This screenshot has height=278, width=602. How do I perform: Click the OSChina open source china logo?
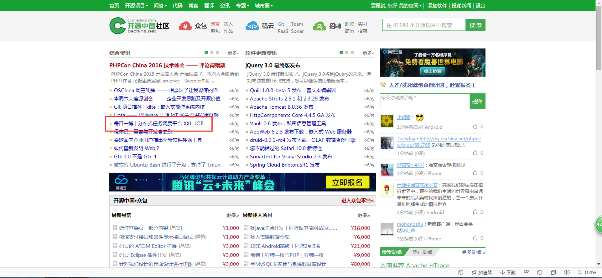pyautogui.click(x=139, y=26)
